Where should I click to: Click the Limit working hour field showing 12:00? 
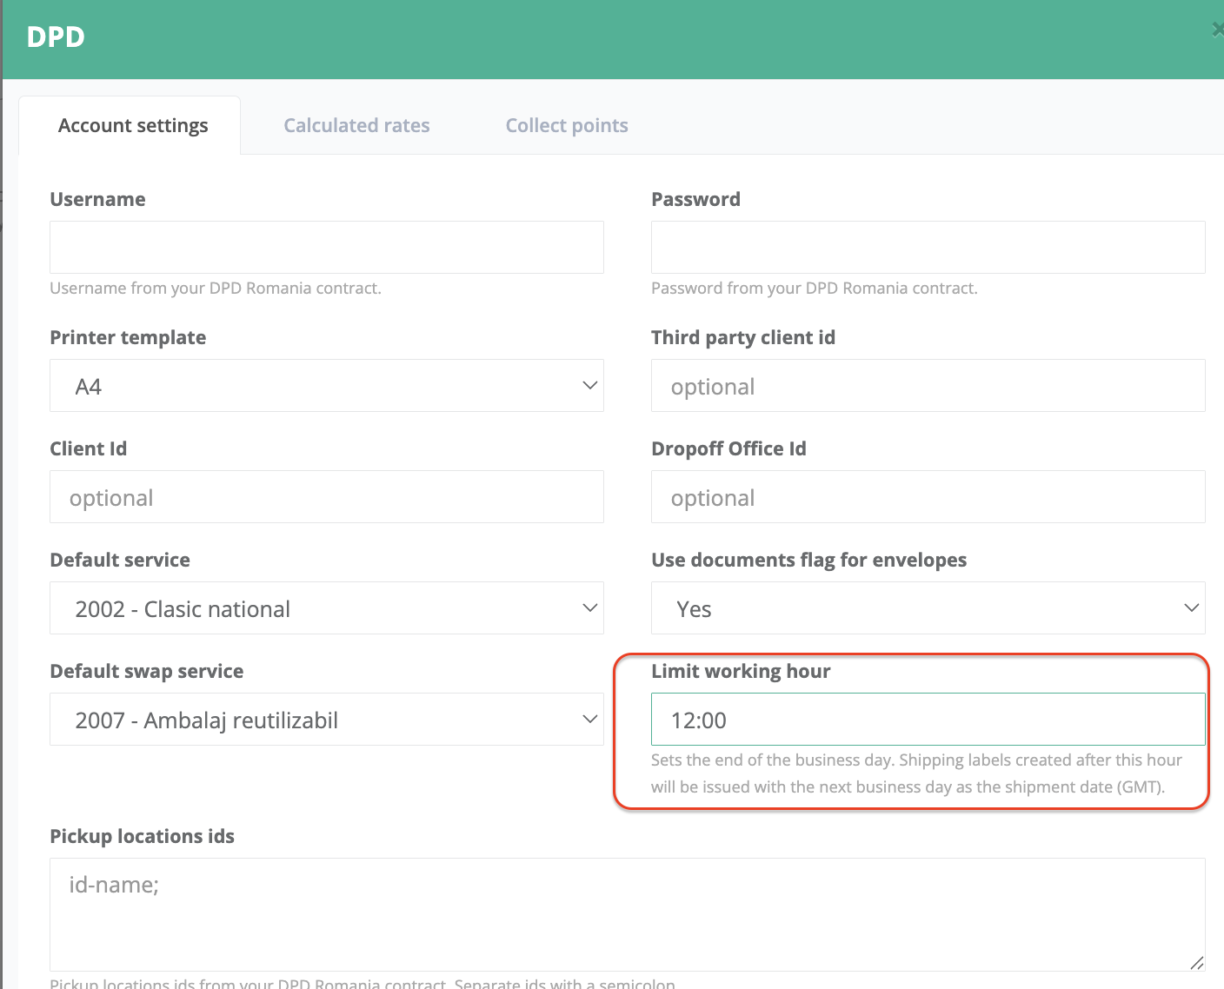[928, 720]
